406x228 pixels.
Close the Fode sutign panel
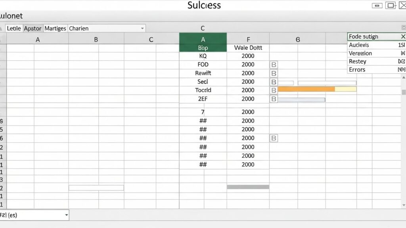click(403, 37)
